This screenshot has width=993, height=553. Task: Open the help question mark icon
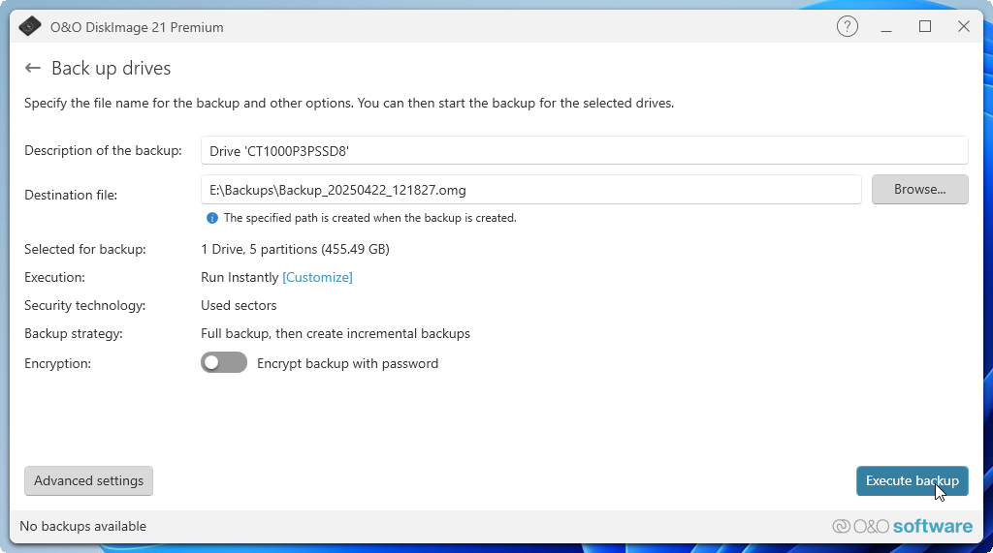coord(848,26)
